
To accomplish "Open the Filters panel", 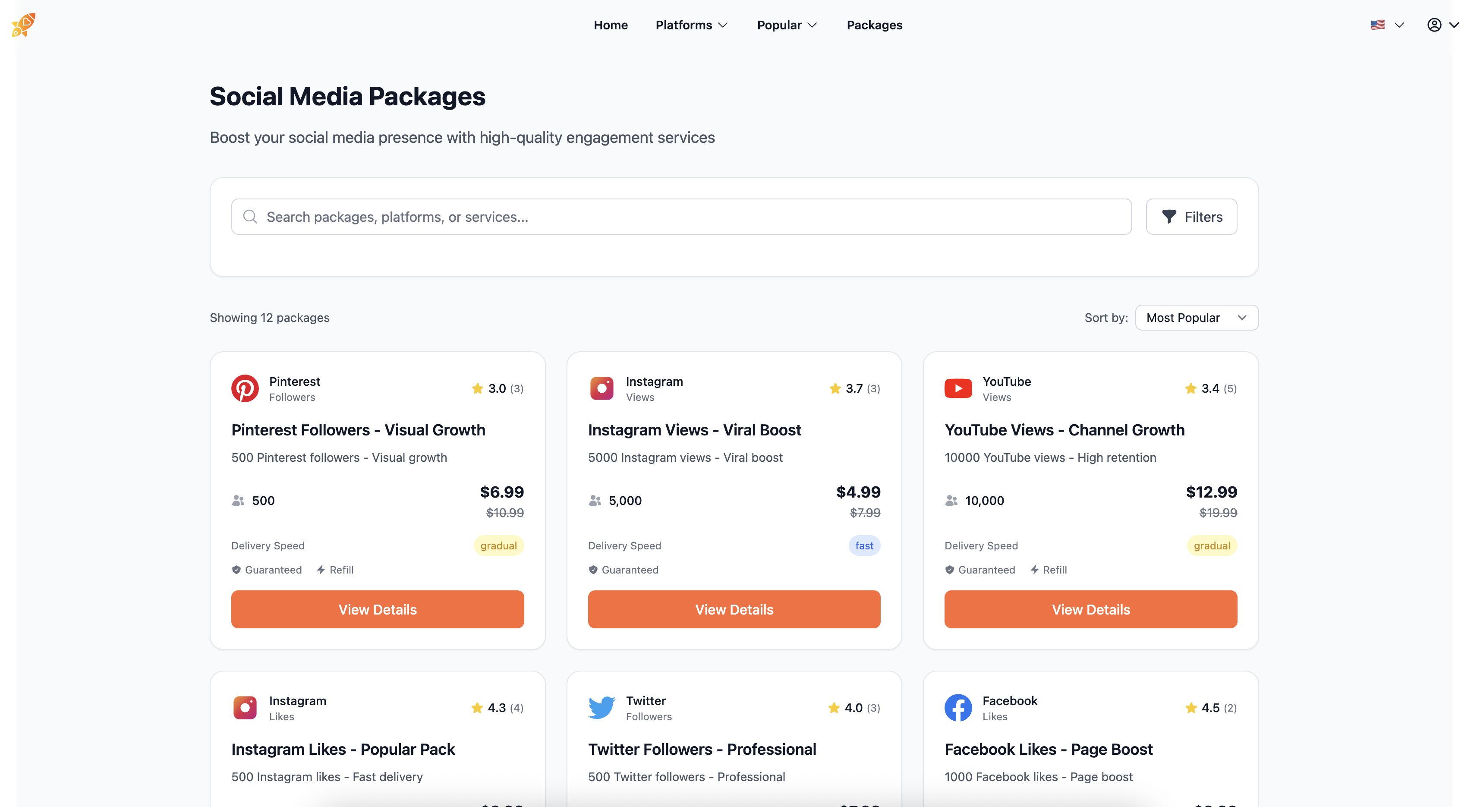I will tap(1191, 217).
